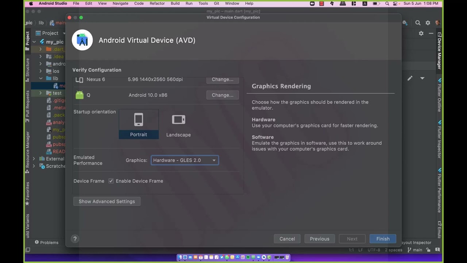Click the Cancel button

[x=287, y=239]
